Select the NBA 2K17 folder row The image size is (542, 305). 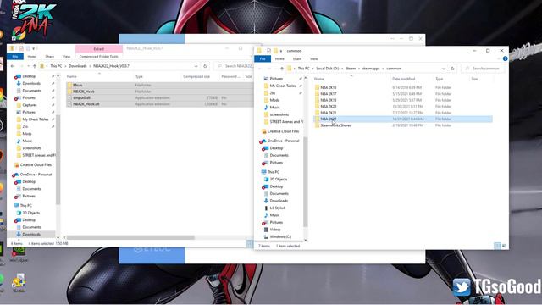pos(403,94)
